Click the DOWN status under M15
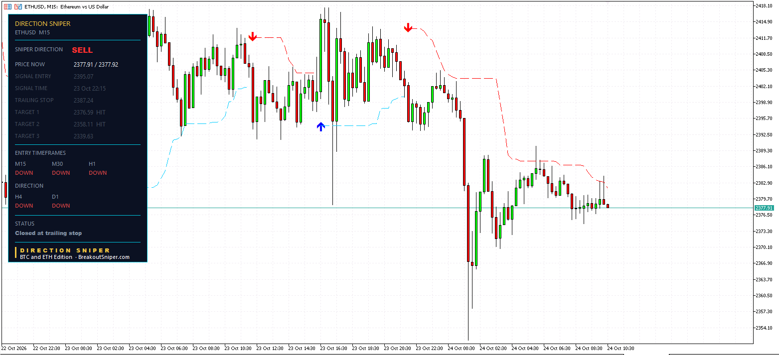Image resolution: width=779 pixels, height=355 pixels. click(x=24, y=173)
